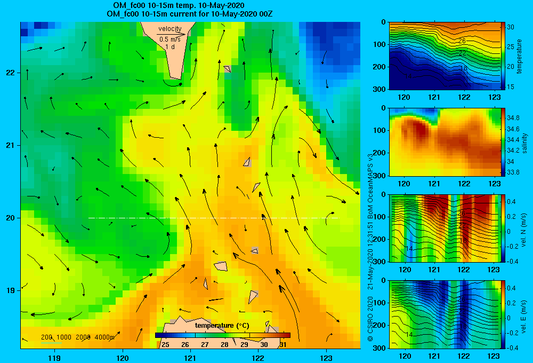Click longitude label 123 under main map

point(326,358)
